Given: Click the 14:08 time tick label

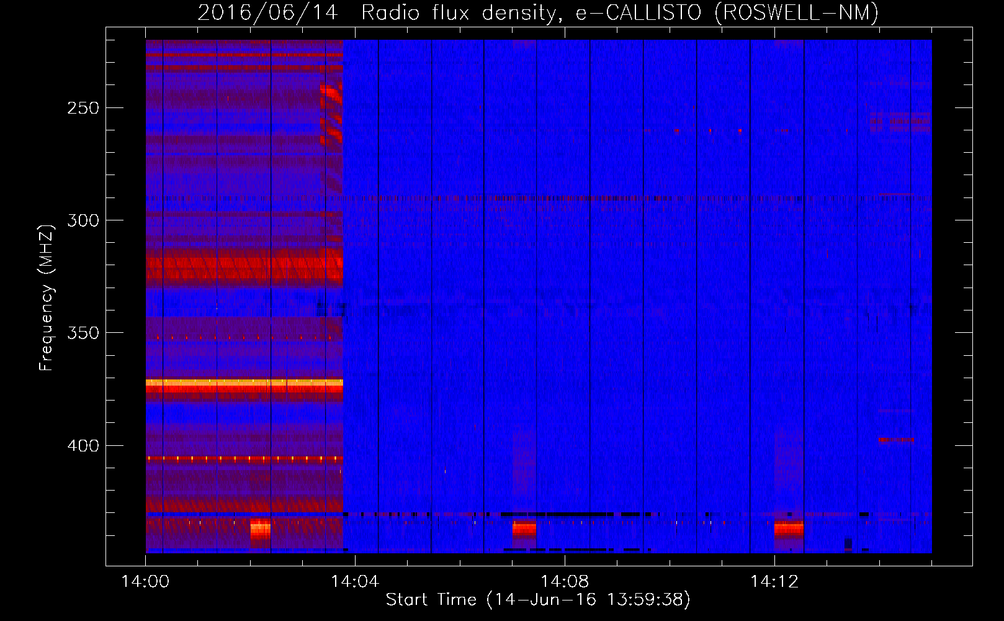Looking at the screenshot, I should 565,582.
